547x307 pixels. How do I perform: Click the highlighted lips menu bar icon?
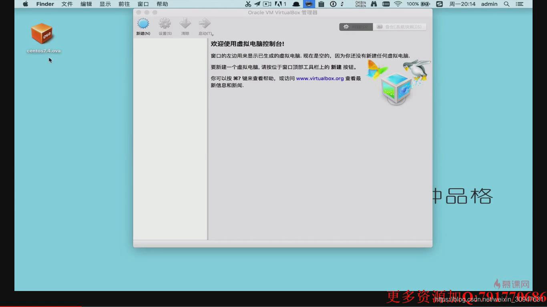click(x=309, y=4)
